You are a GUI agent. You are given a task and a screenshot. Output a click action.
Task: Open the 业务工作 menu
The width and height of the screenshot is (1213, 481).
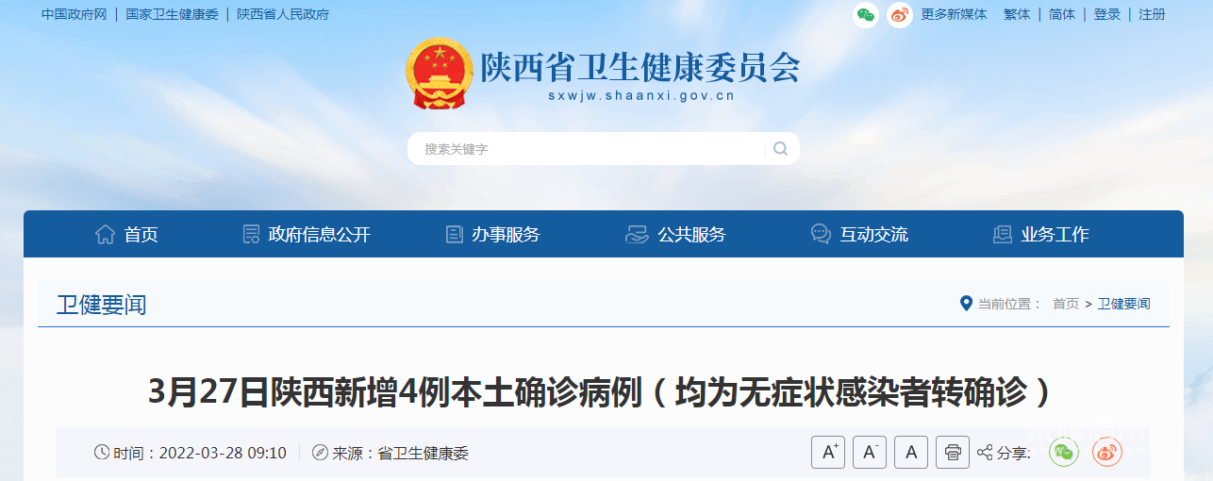click(1041, 235)
